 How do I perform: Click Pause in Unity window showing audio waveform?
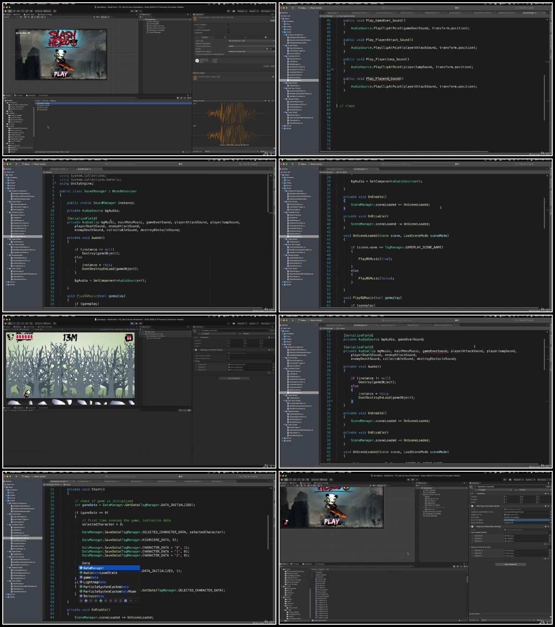(136, 11)
